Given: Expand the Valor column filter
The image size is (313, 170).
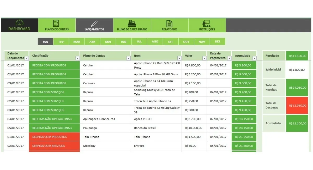Looking at the screenshot, I should pyautogui.click(x=204, y=58).
